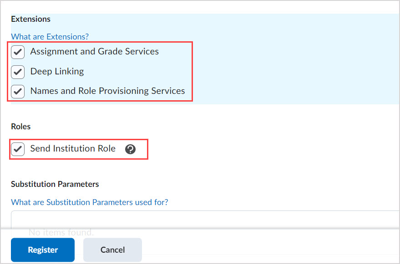This screenshot has width=400, height=264.
Task: Submit the form via Register
Action: [42, 249]
